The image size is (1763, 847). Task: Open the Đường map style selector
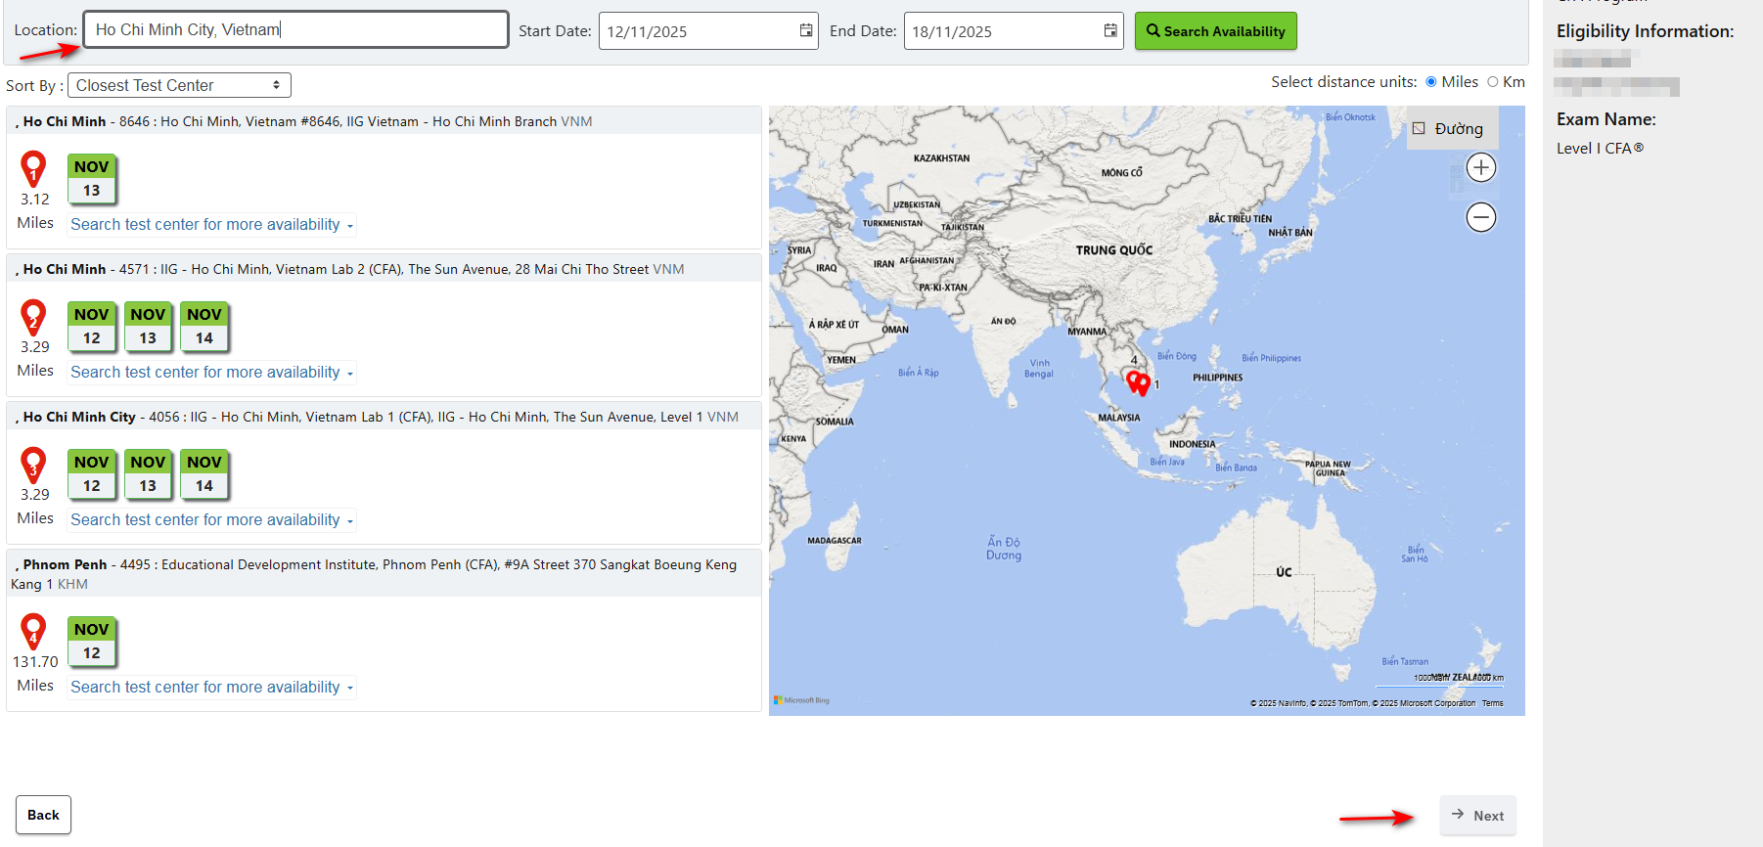(1452, 128)
